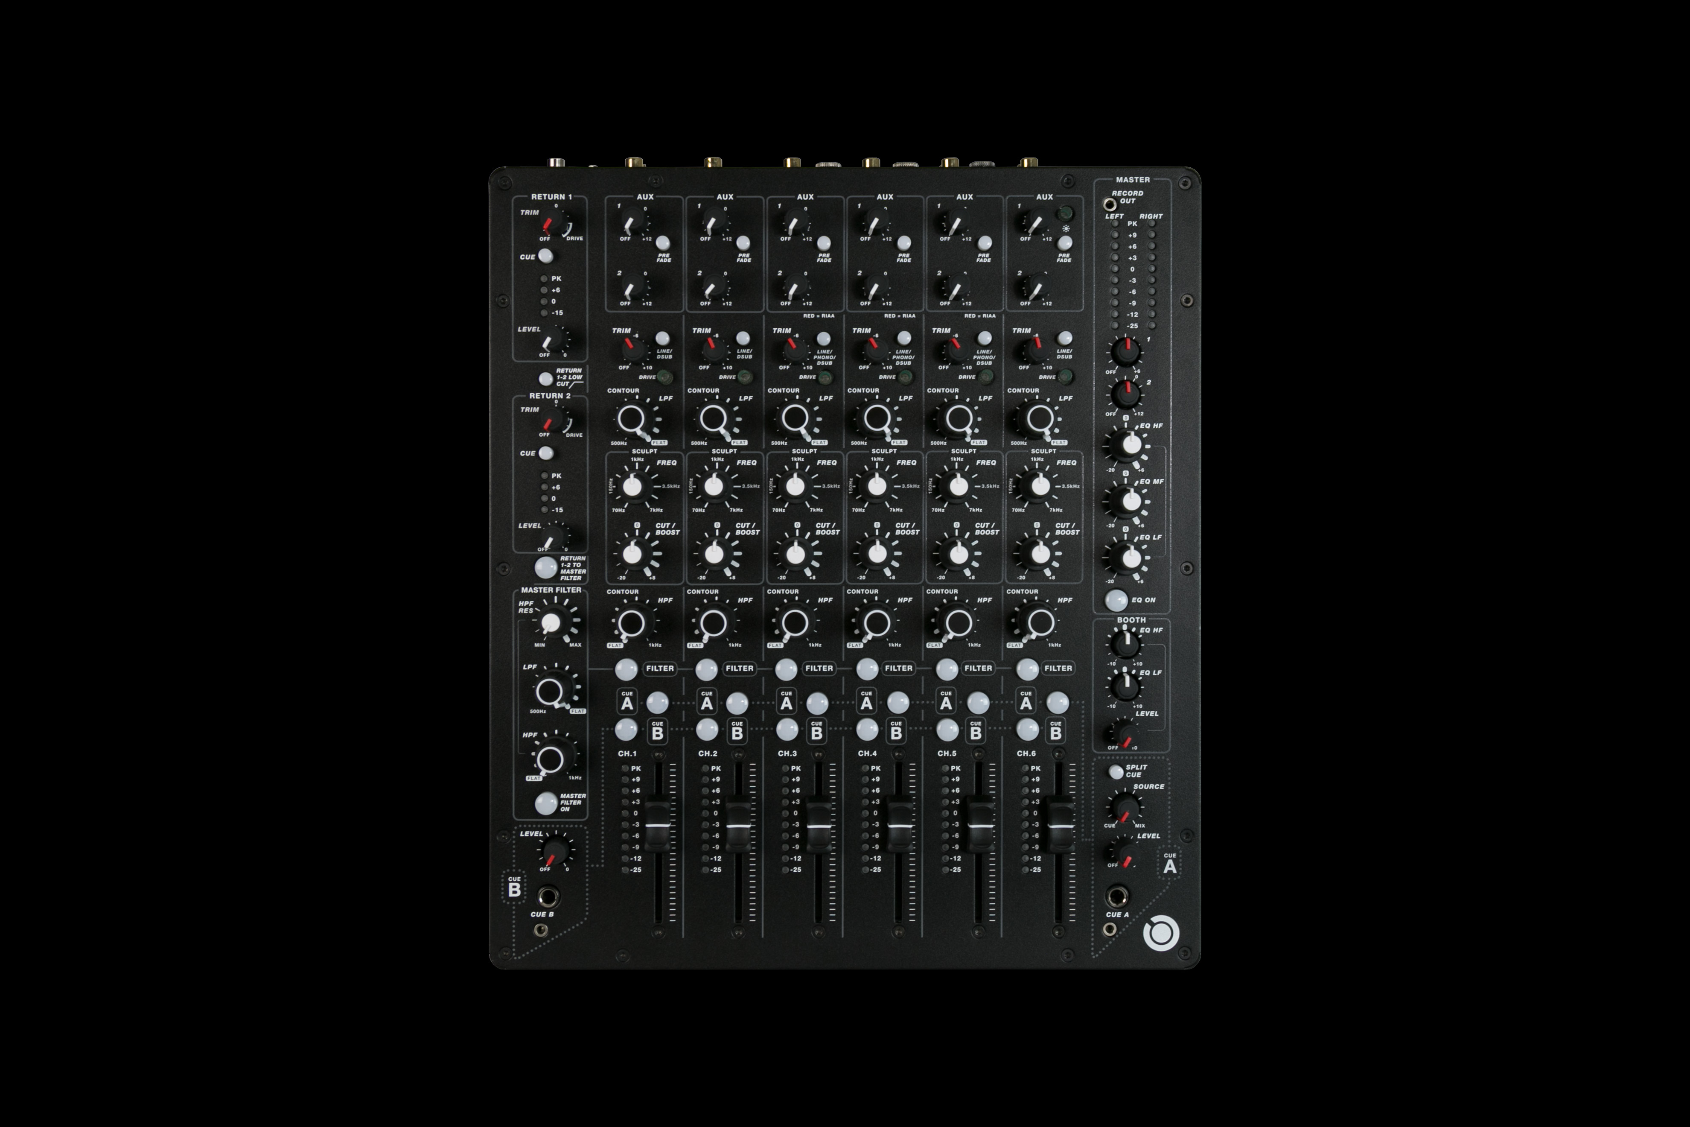Activate Cue B on channel 1
This screenshot has width=1690, height=1127.
pyautogui.click(x=626, y=730)
